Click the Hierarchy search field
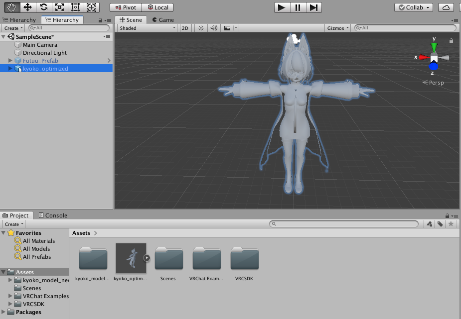The width and height of the screenshot is (461, 319). (69, 28)
